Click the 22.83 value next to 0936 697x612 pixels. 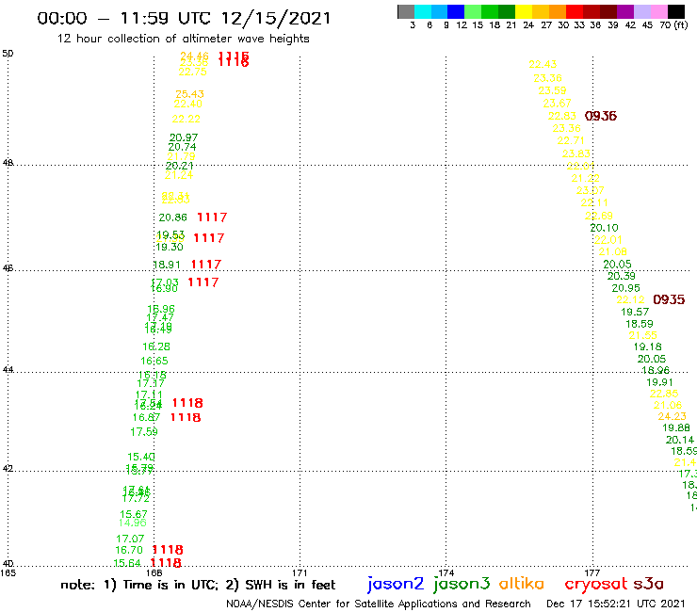tap(562, 116)
